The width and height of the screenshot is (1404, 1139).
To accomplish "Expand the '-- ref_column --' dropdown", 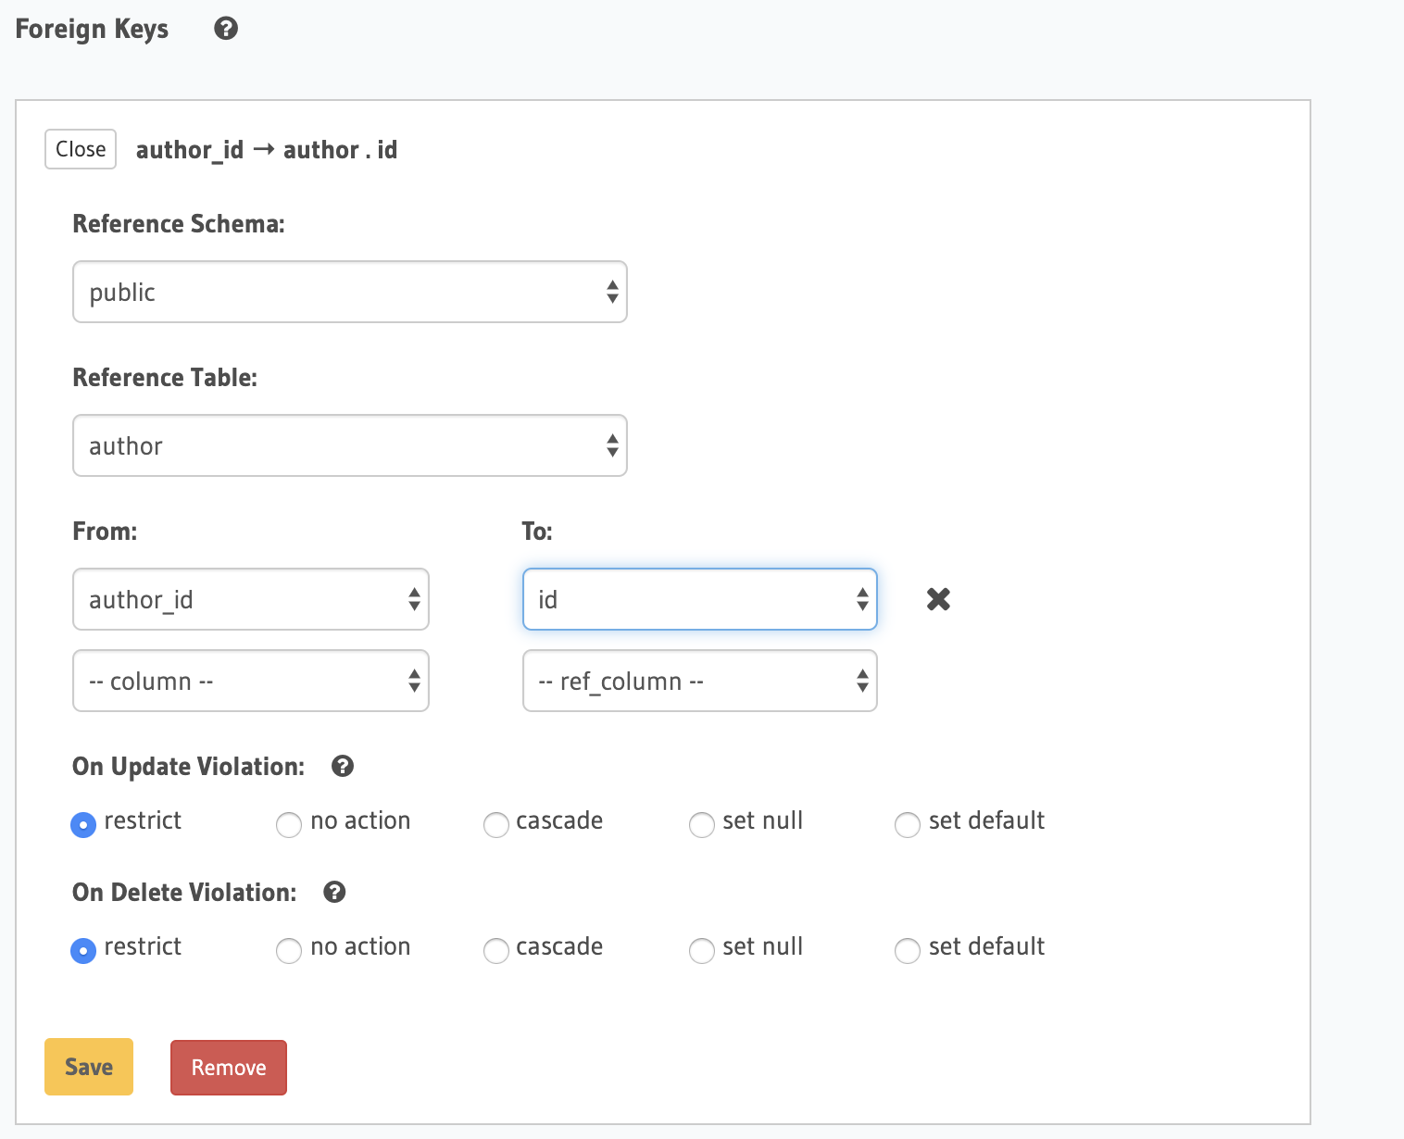I will coord(699,681).
